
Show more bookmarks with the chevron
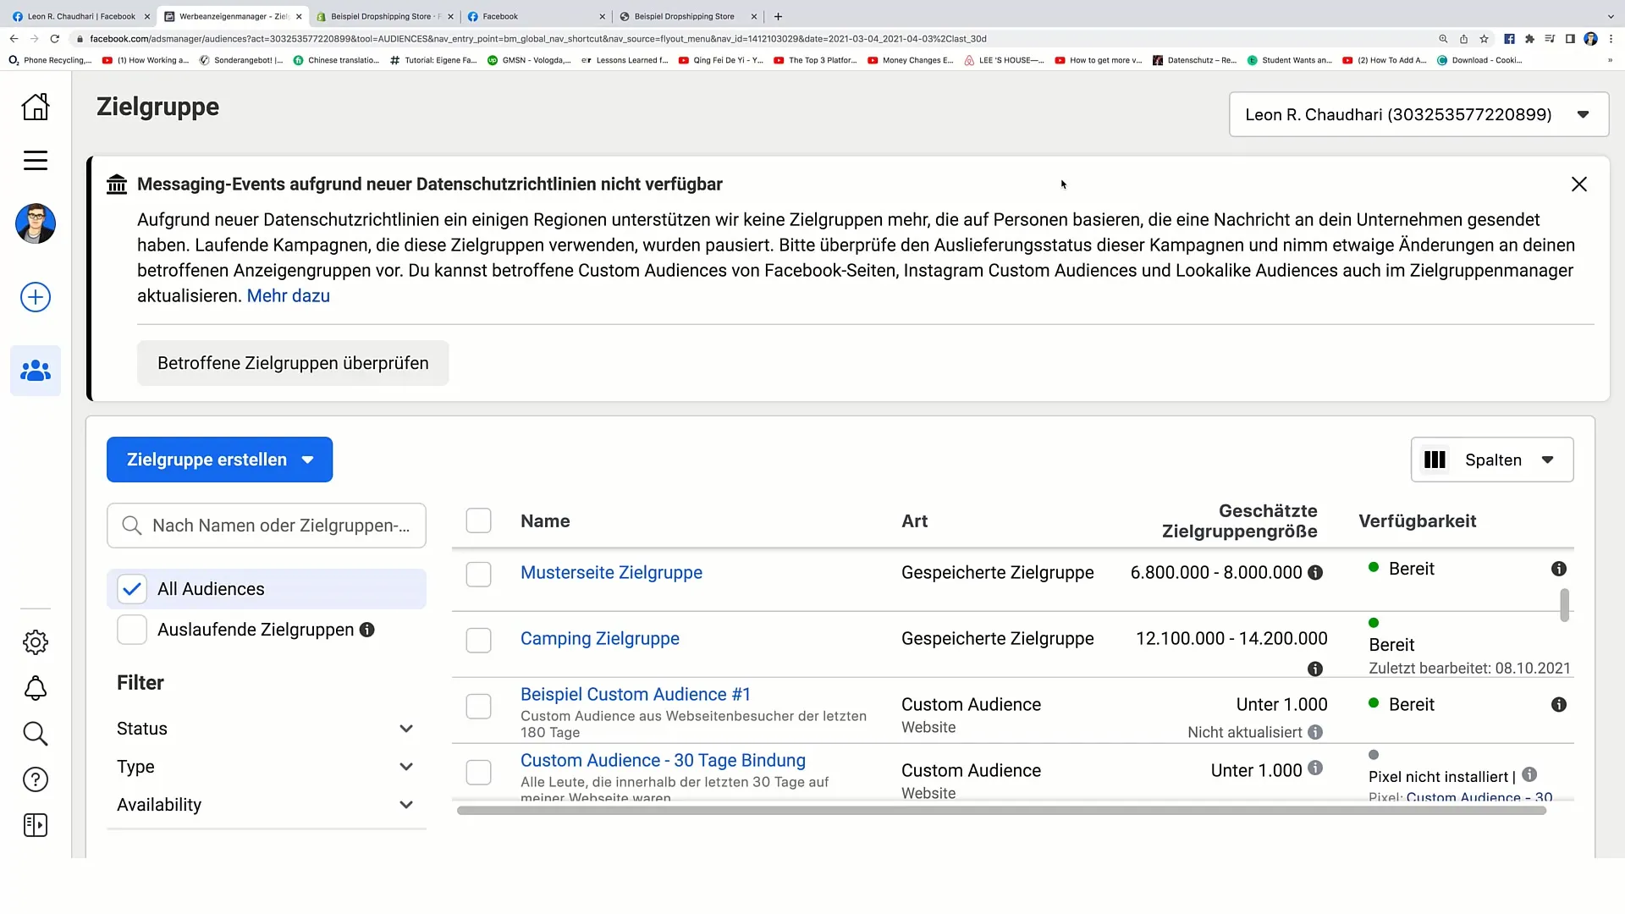1611,60
